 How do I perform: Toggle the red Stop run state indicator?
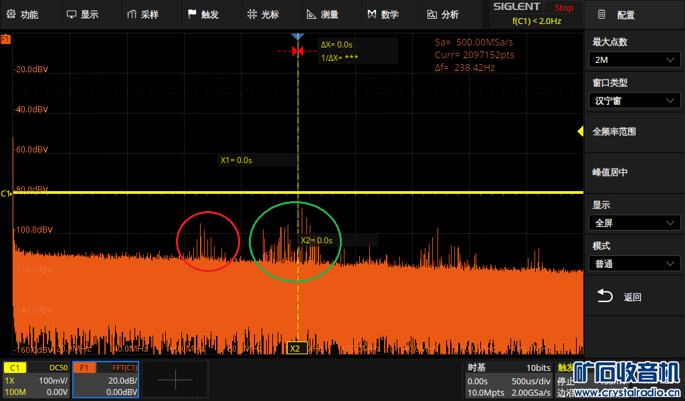click(563, 7)
